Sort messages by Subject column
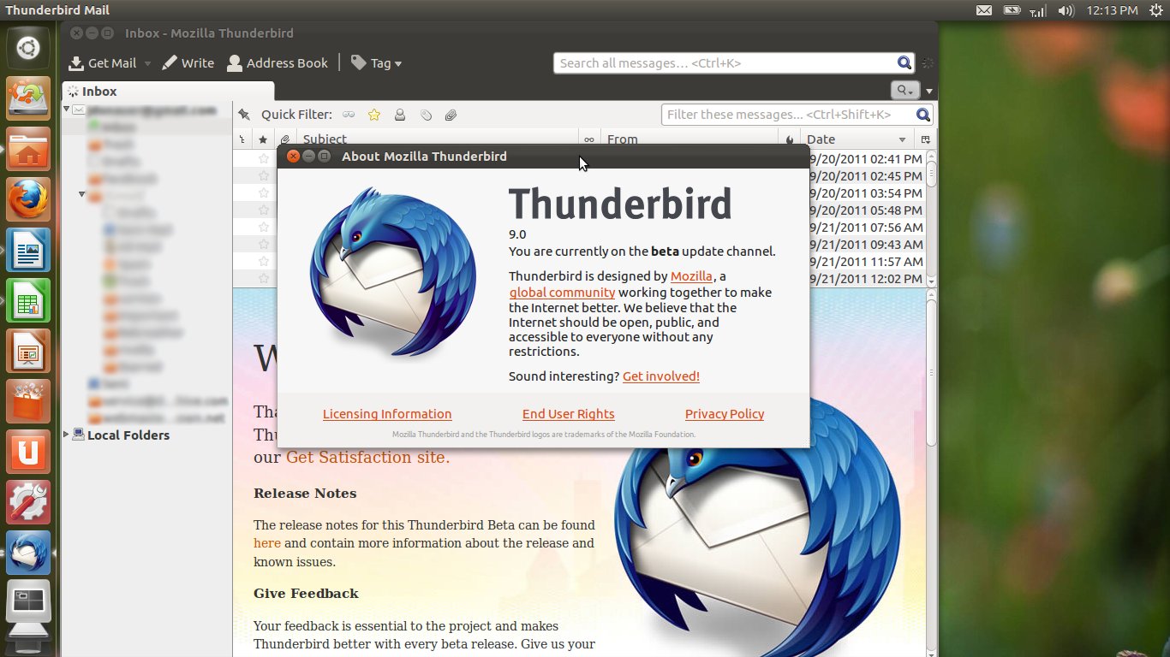 pos(437,139)
